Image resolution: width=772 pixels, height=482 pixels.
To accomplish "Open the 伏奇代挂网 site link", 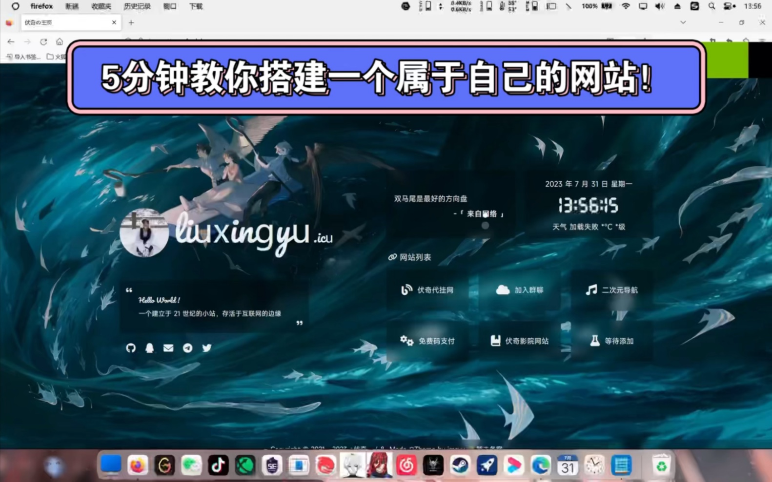I will 428,290.
